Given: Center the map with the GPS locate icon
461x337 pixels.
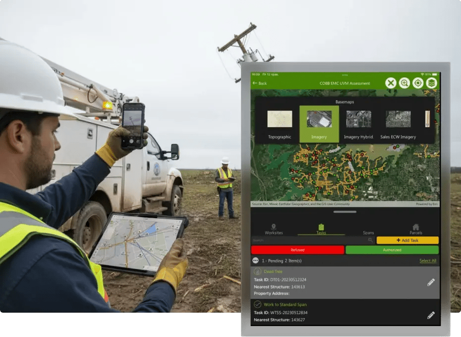Looking at the screenshot, I should (418, 83).
